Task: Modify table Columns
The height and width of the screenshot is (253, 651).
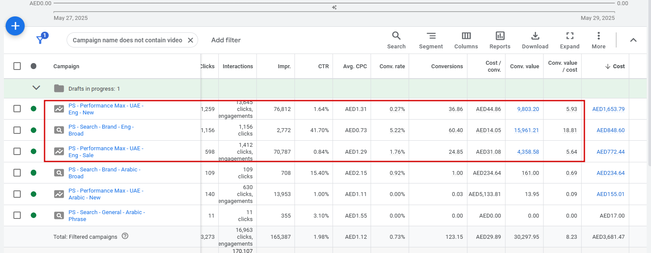Action: point(466,40)
